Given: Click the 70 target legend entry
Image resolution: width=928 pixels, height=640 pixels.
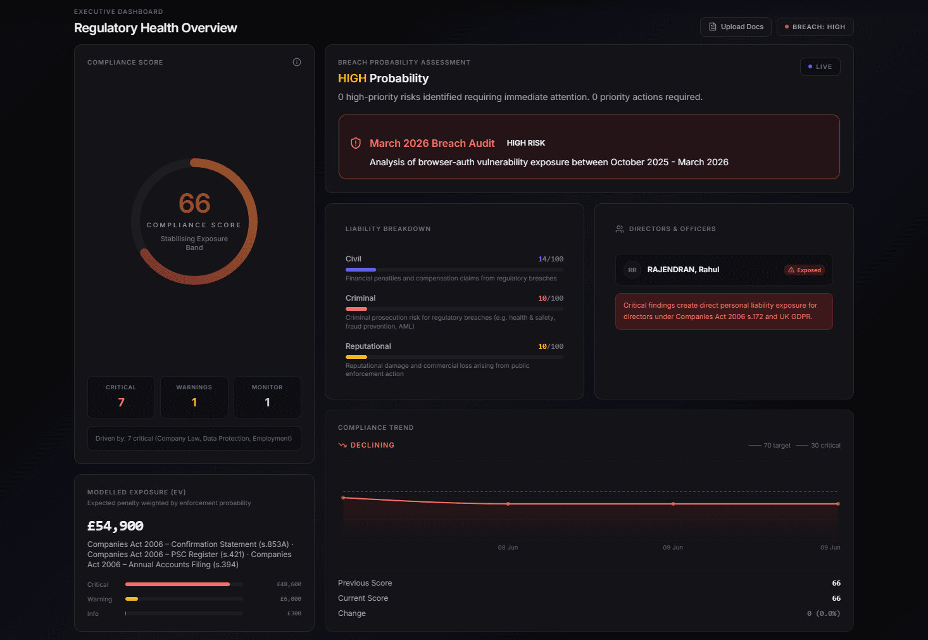Looking at the screenshot, I should 770,446.
